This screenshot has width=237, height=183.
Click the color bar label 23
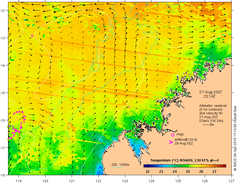pyautogui.click(x=161, y=171)
